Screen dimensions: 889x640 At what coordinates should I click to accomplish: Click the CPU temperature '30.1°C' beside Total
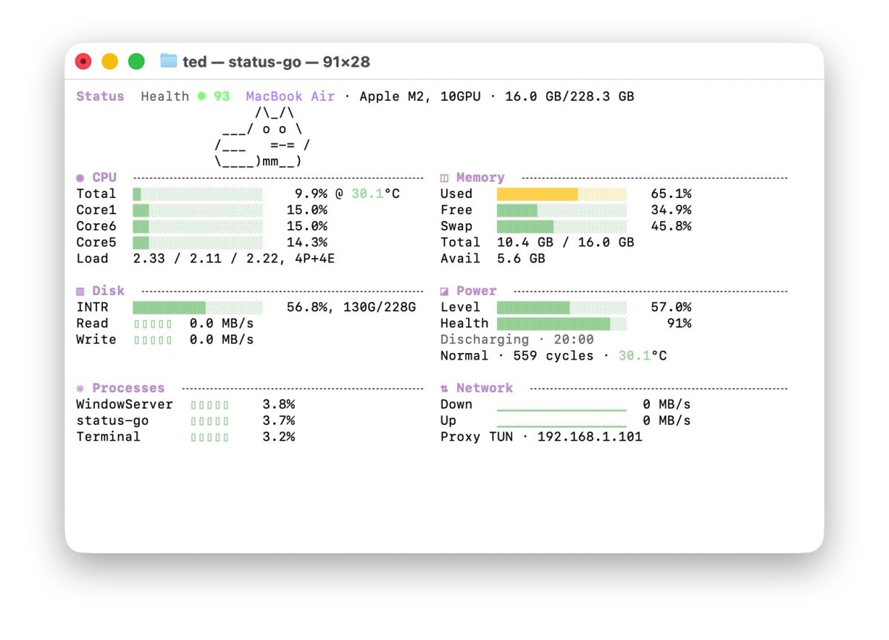tap(376, 194)
